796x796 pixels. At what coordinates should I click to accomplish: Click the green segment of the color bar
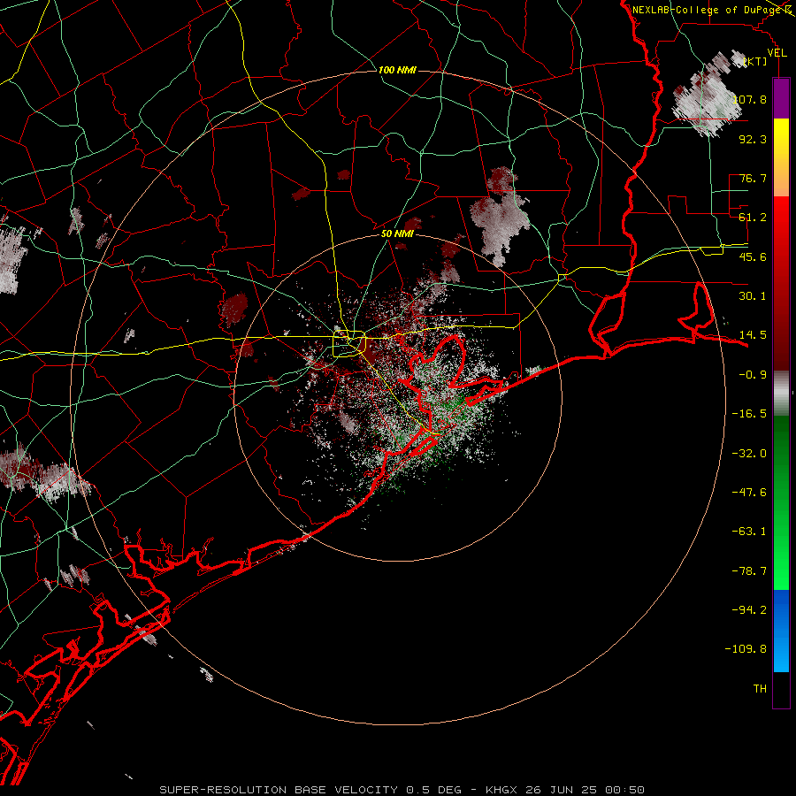(781, 502)
